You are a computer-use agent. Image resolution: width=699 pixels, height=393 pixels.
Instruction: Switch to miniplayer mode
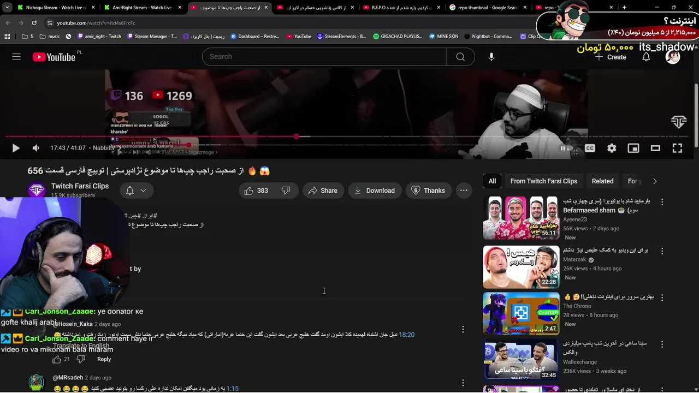633,148
